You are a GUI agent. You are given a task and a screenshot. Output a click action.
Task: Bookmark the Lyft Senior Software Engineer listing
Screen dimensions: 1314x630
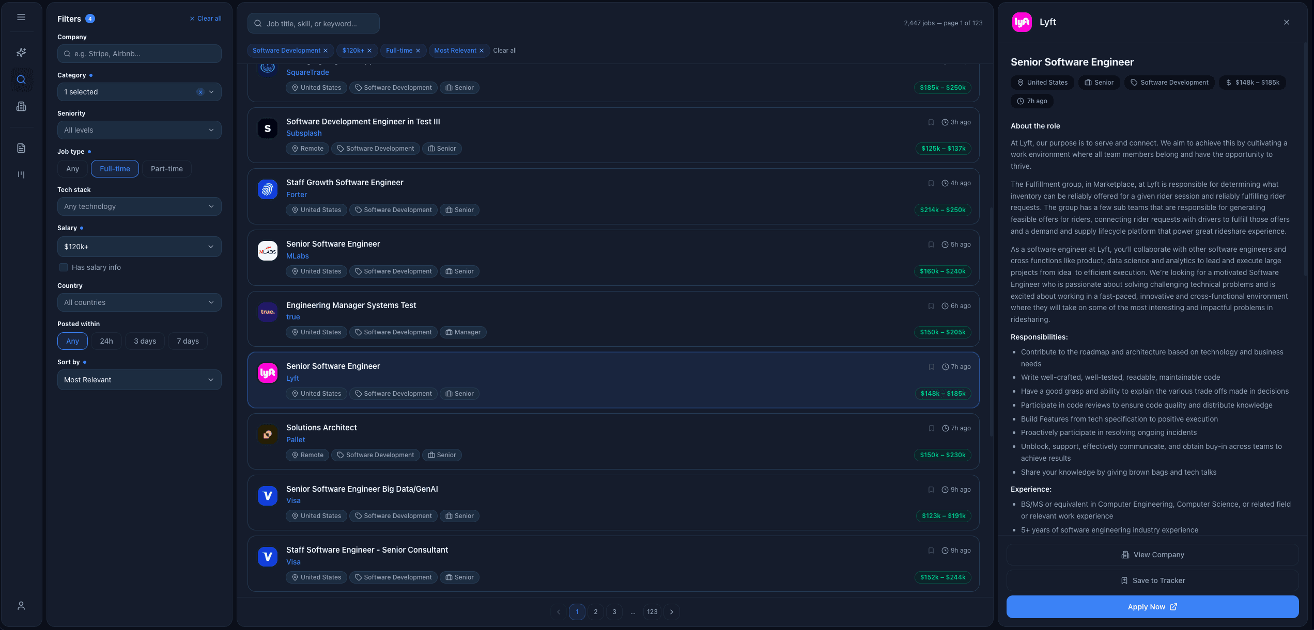click(932, 366)
